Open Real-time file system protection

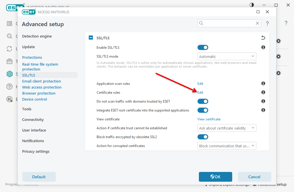point(40,67)
